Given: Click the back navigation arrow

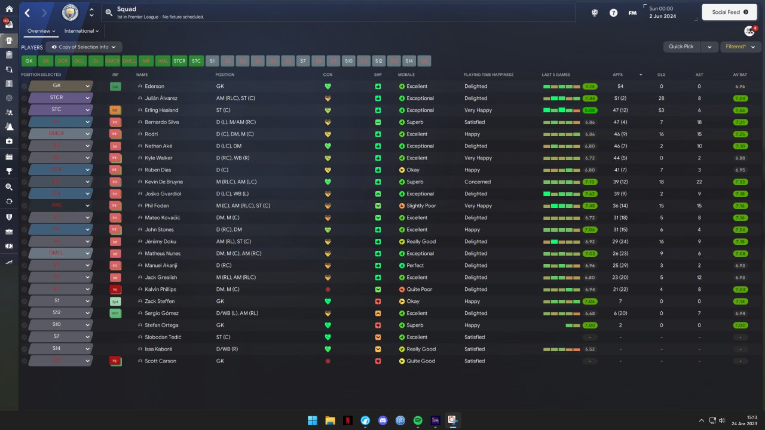Looking at the screenshot, I should click(x=27, y=13).
